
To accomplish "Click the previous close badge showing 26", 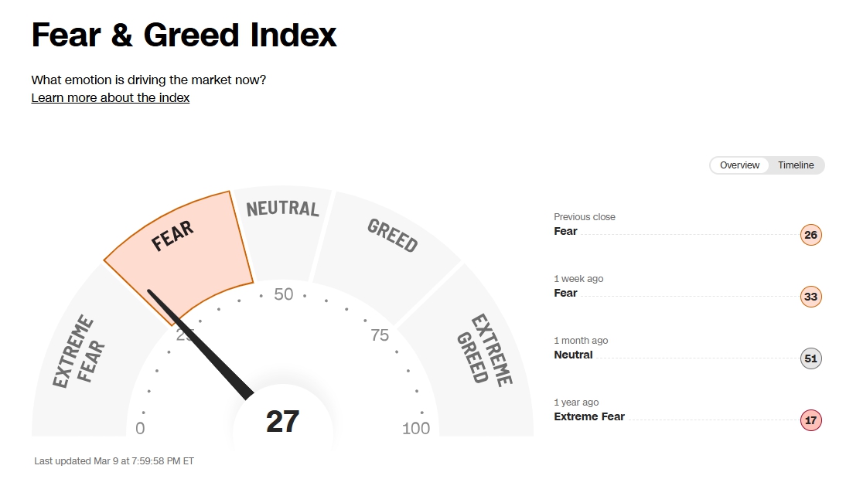I will 810,235.
